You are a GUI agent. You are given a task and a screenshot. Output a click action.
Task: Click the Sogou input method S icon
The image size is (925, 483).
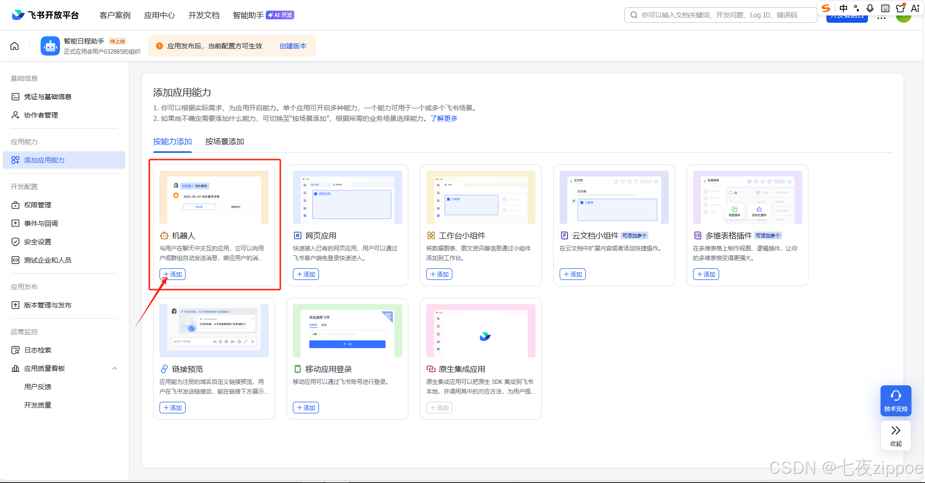click(x=826, y=8)
